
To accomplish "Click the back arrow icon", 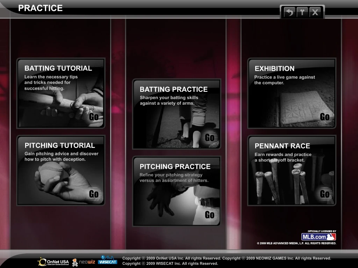I will (x=289, y=12).
